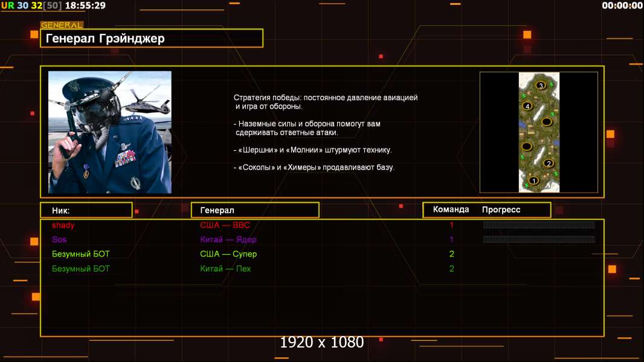This screenshot has width=644, height=362.
Task: Pick the empty start slot nearest marker 4
Action: [547, 122]
